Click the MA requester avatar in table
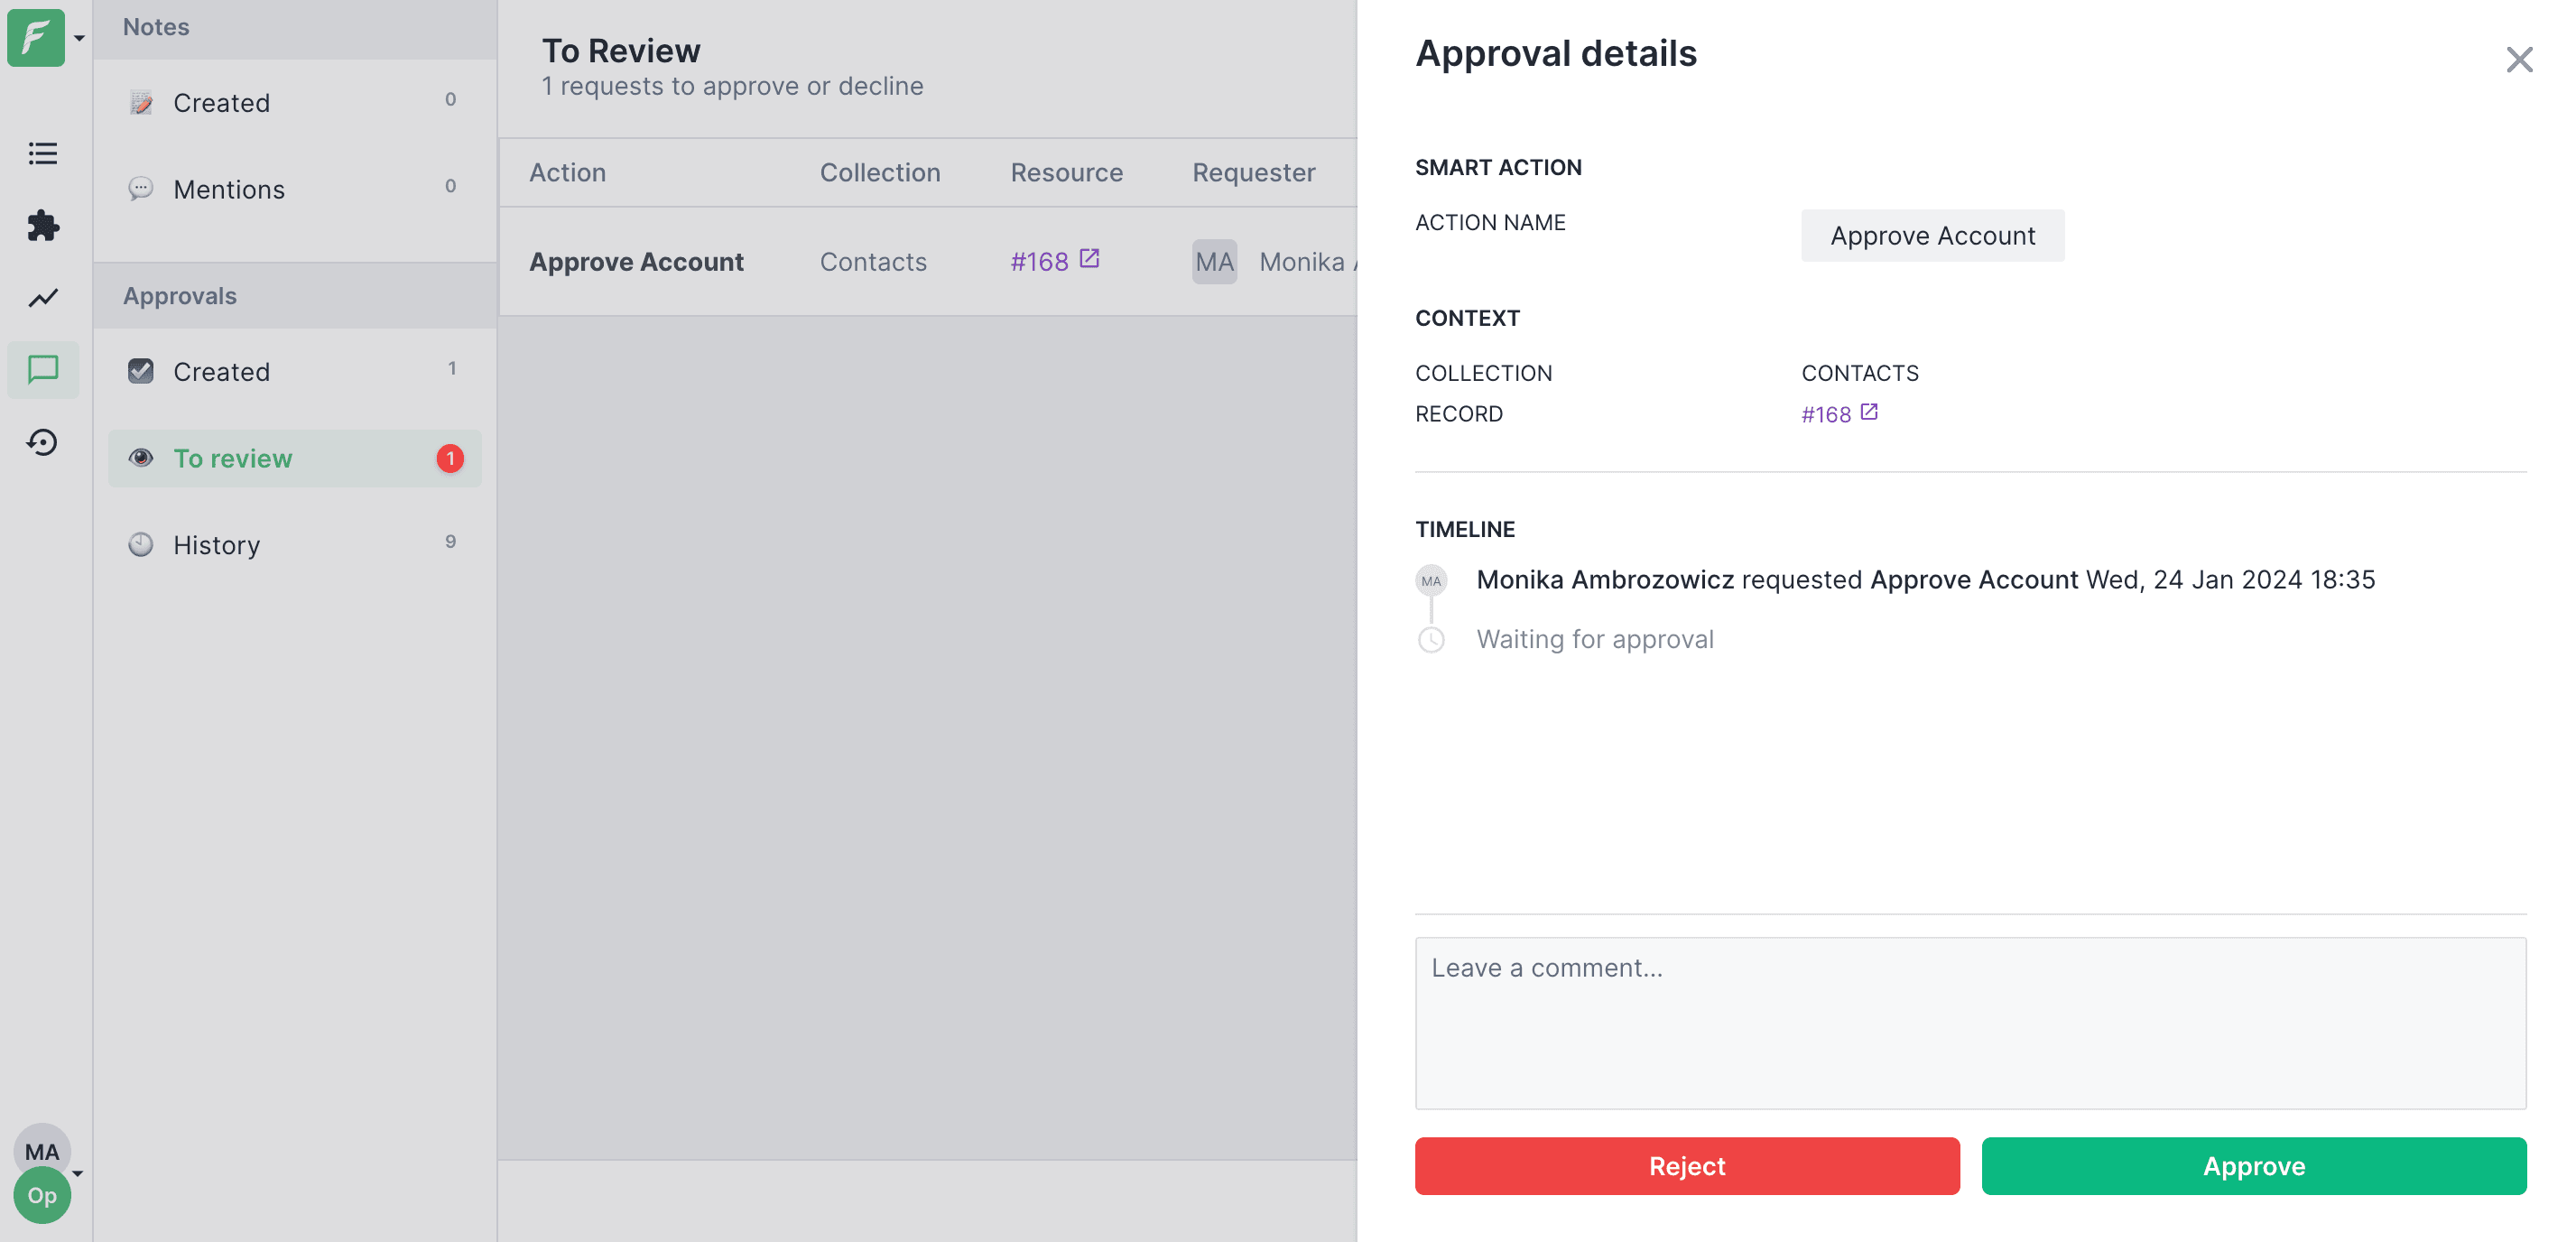Screen dimensions: 2576x1242 (x=1214, y=261)
